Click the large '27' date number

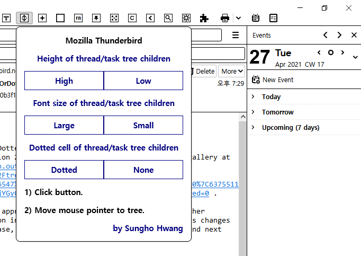pos(259,57)
